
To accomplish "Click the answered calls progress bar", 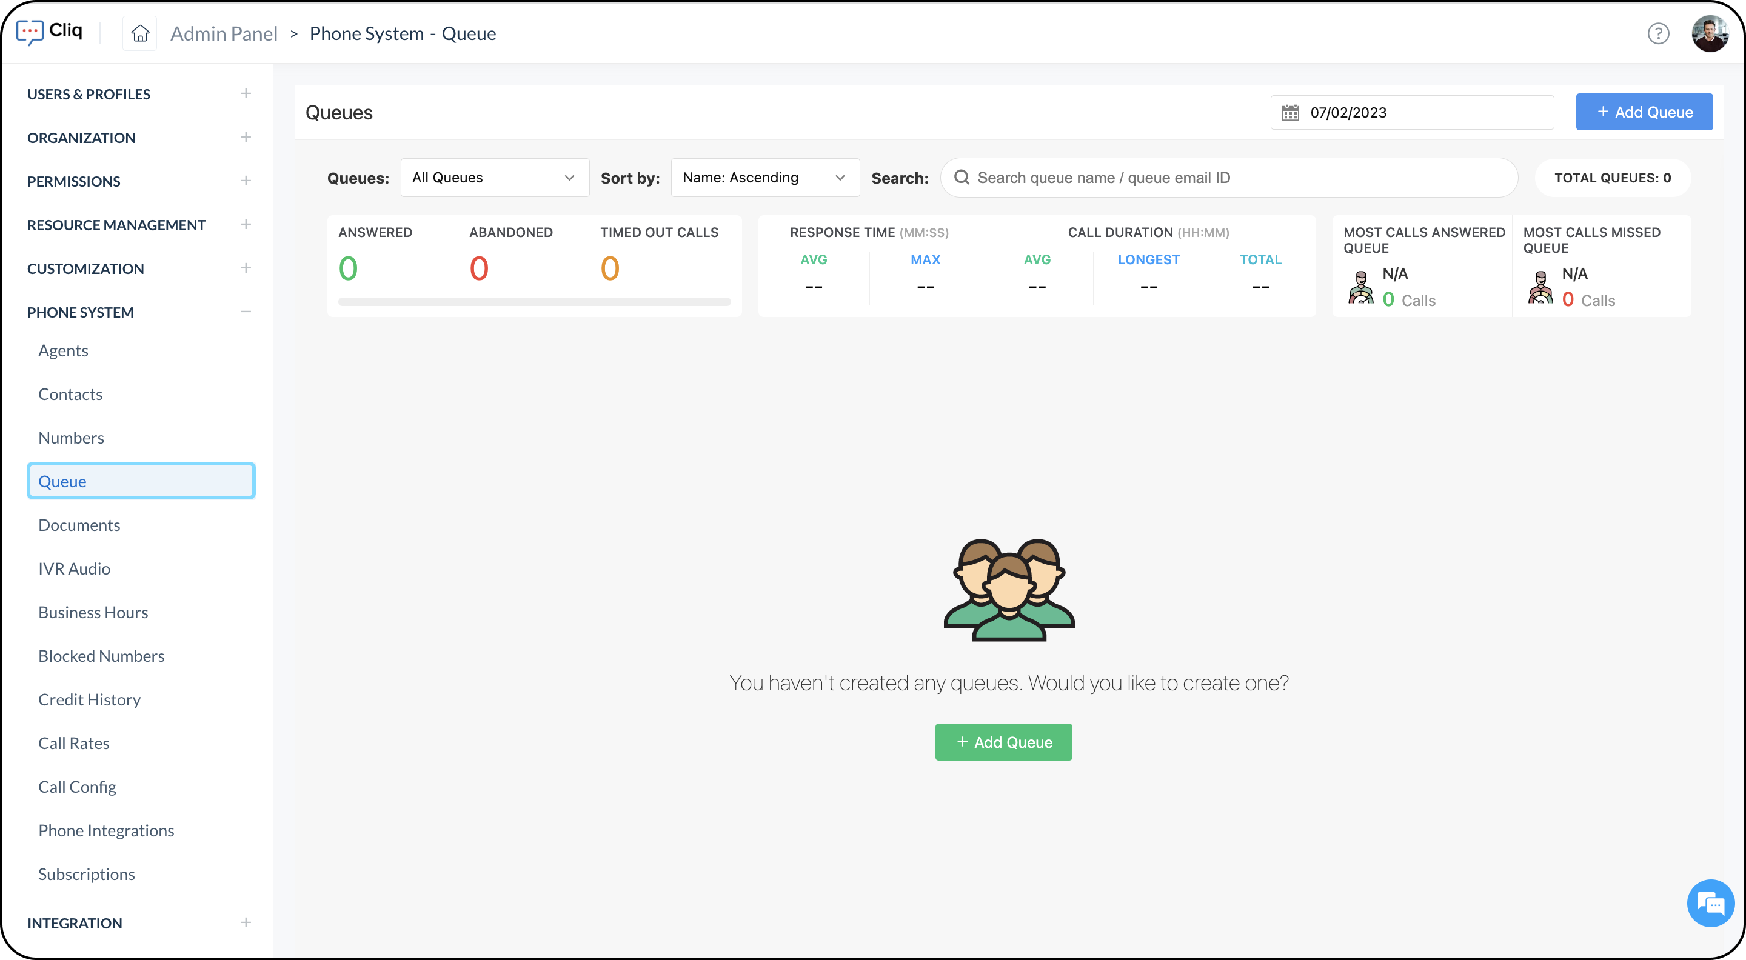I will click(534, 301).
